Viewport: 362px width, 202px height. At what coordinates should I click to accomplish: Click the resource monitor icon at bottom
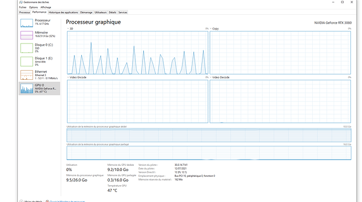[47, 201]
